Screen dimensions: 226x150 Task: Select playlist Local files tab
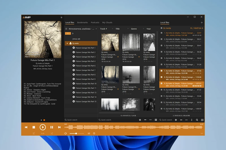pos(165,23)
